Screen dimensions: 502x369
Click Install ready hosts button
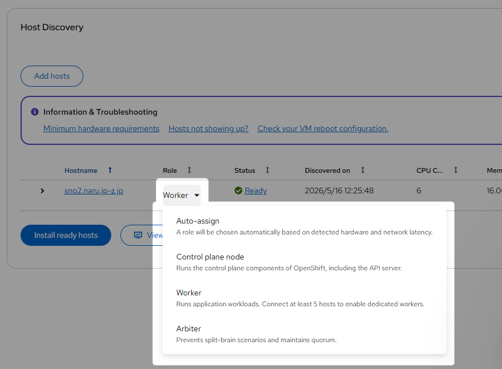66,235
